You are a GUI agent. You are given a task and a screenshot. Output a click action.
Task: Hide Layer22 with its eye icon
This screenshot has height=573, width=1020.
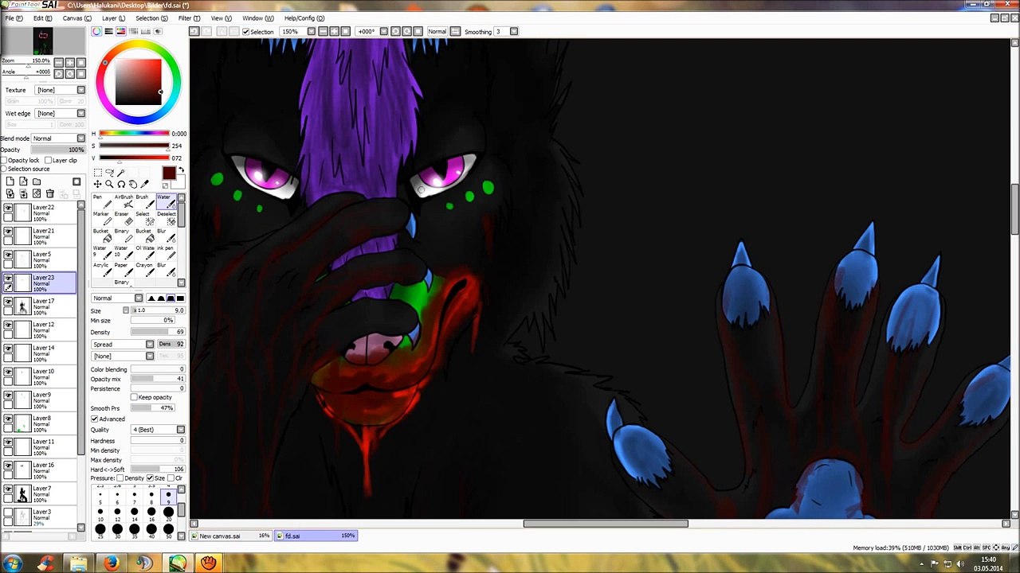pyautogui.click(x=8, y=208)
